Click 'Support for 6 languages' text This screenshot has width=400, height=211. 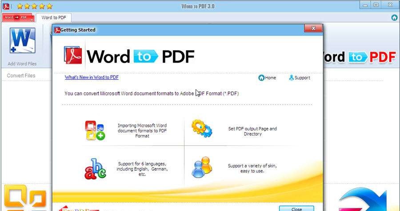142,169
